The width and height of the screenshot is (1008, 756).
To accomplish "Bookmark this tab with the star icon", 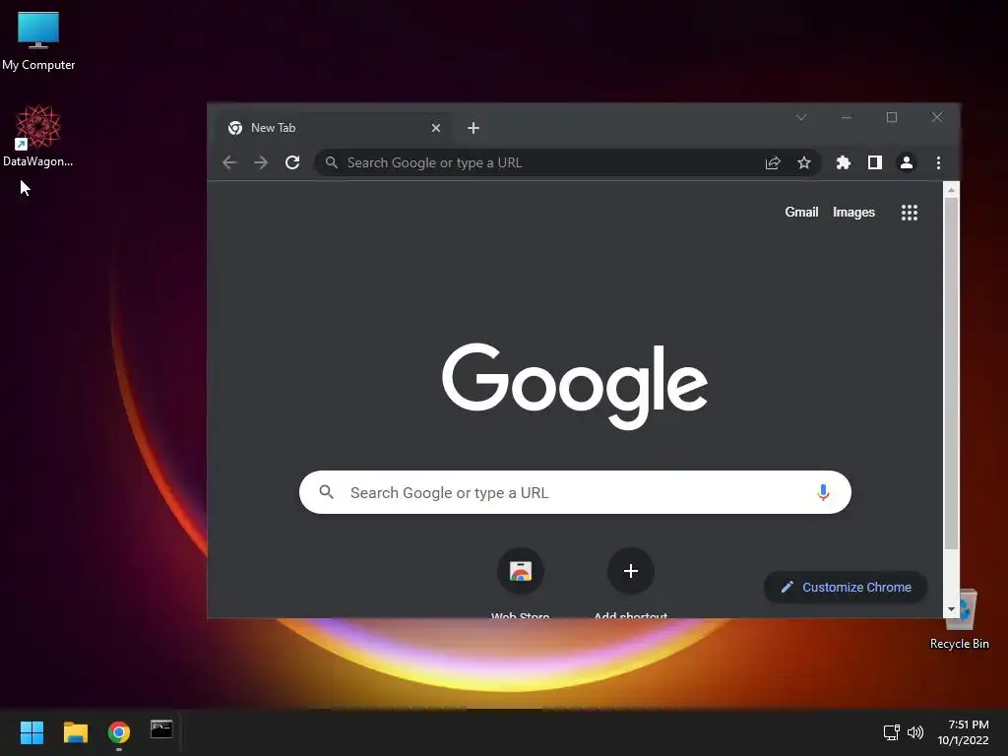I will click(803, 162).
